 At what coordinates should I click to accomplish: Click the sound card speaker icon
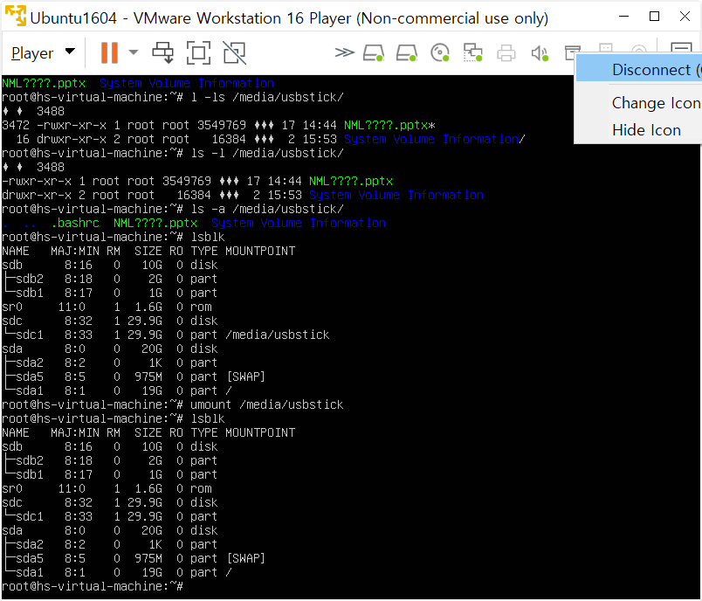click(x=540, y=52)
